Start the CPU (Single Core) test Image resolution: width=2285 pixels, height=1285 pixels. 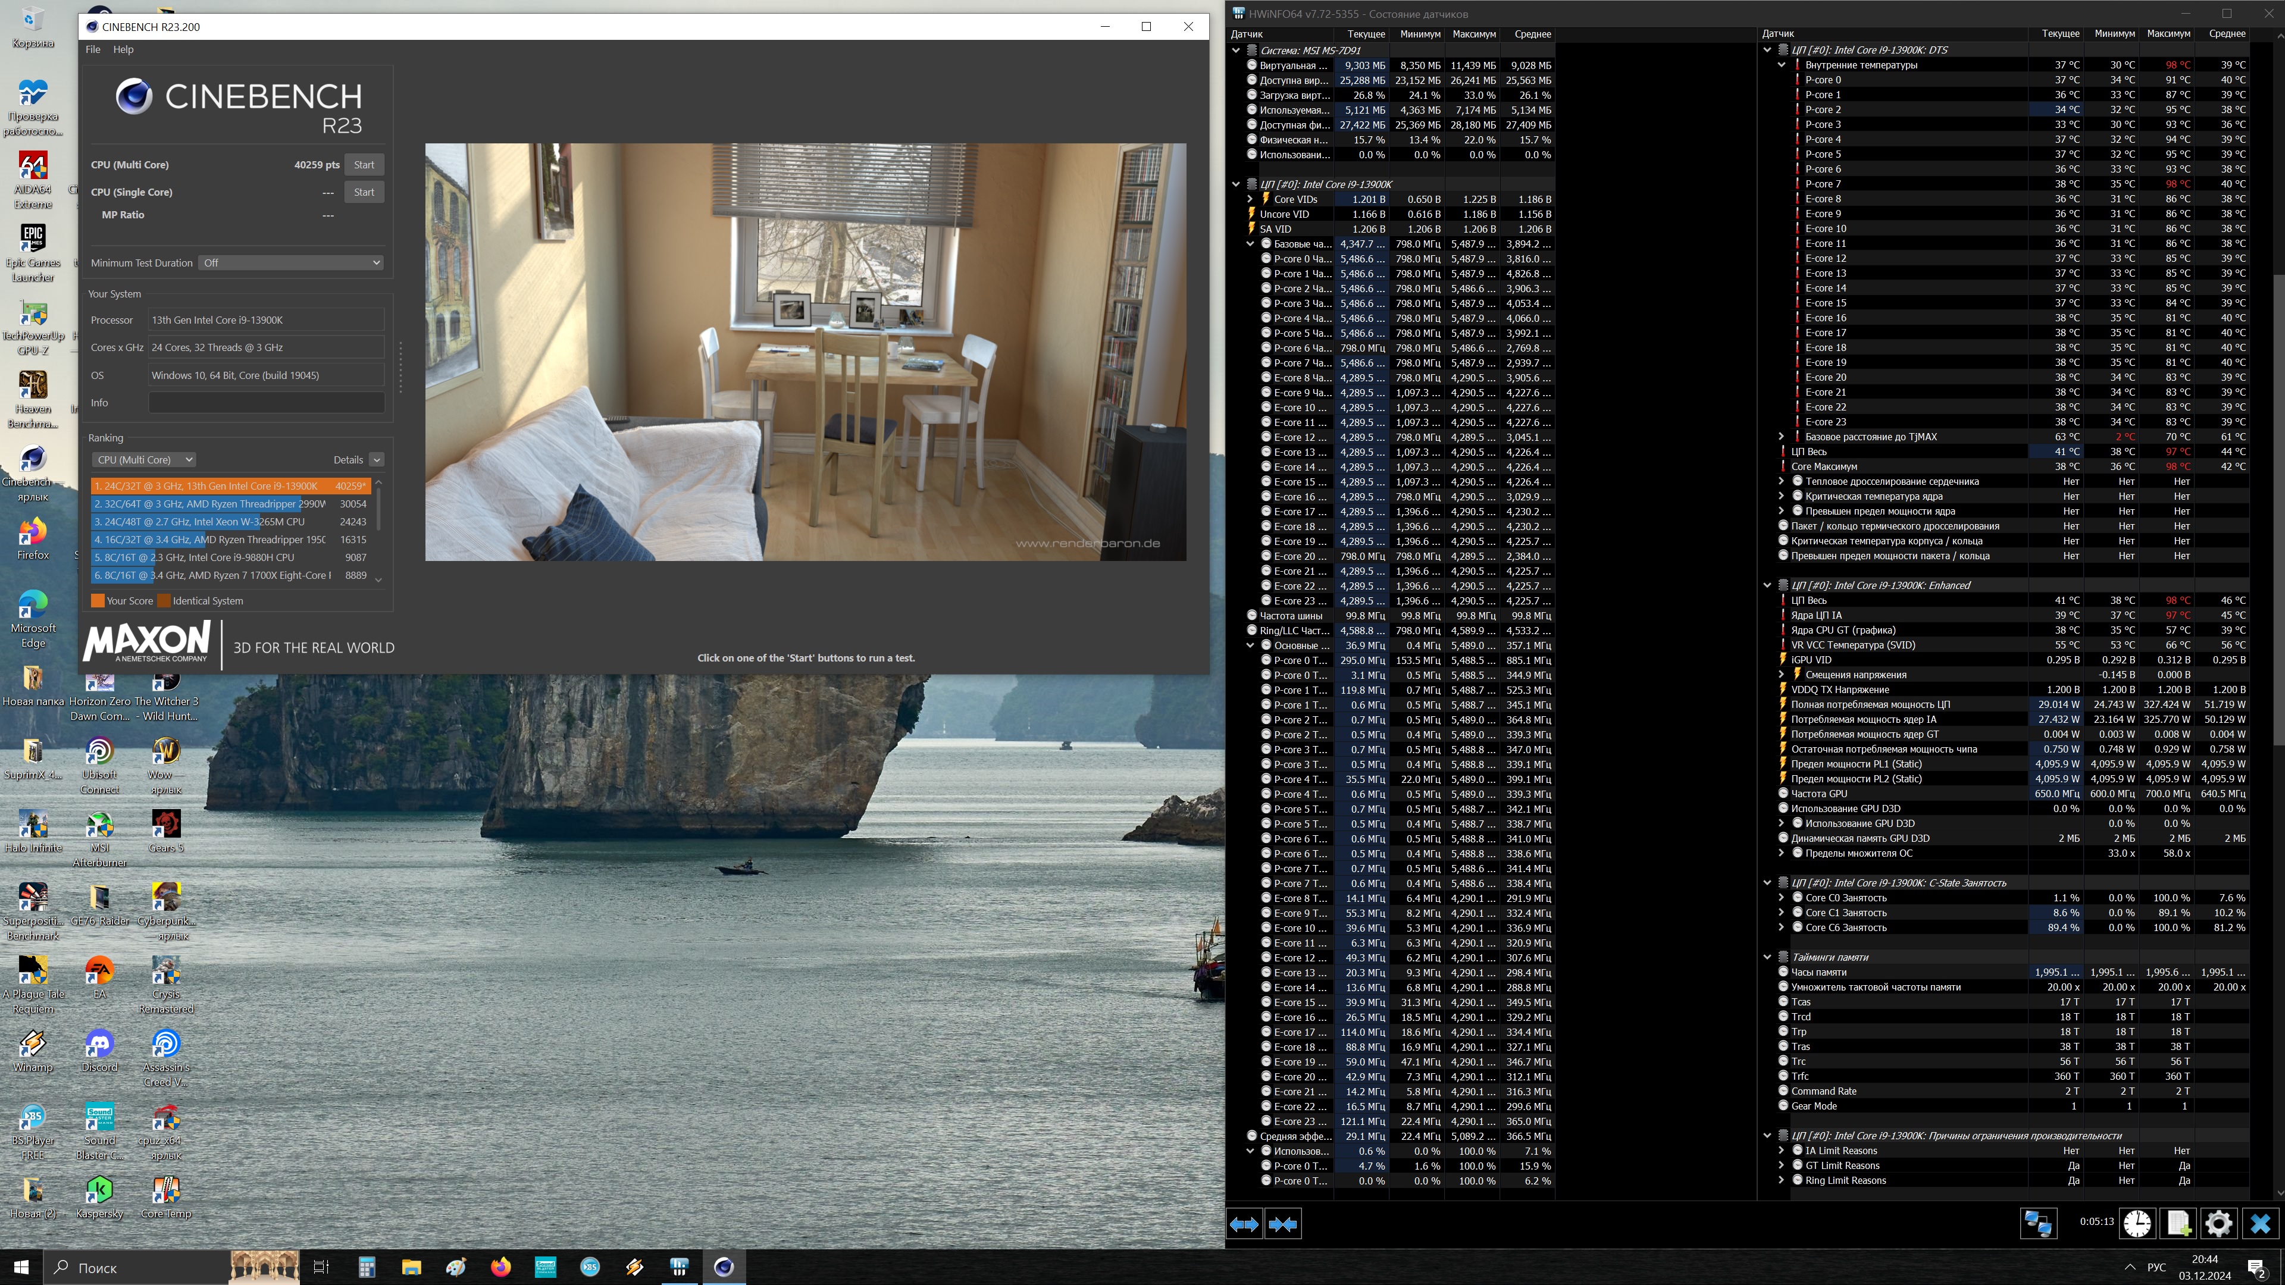tap(364, 192)
